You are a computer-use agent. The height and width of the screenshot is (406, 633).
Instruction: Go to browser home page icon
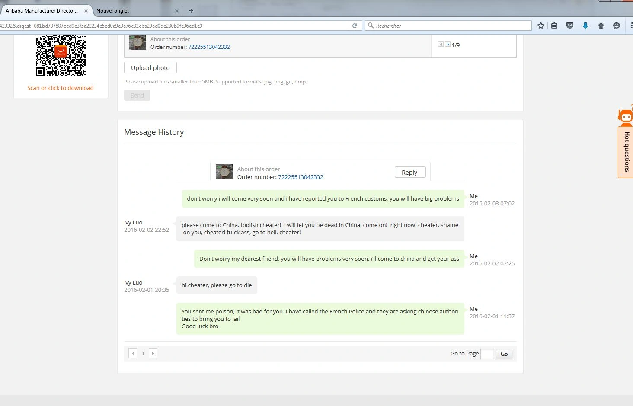[x=601, y=26]
